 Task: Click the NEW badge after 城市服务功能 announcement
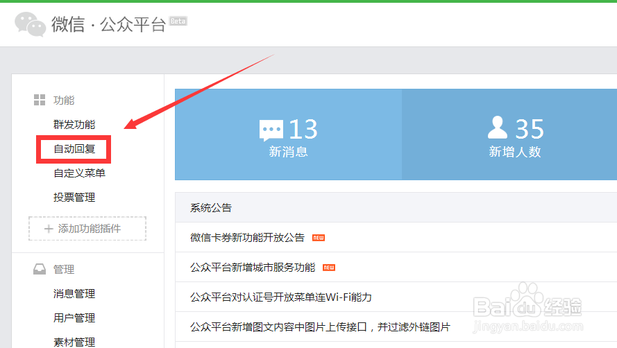pos(328,268)
